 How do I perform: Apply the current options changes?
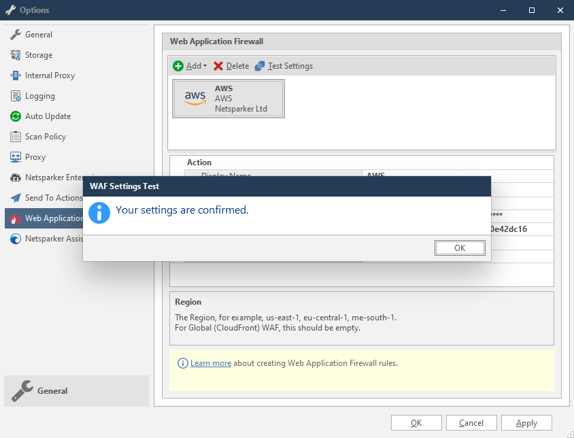[x=526, y=422]
